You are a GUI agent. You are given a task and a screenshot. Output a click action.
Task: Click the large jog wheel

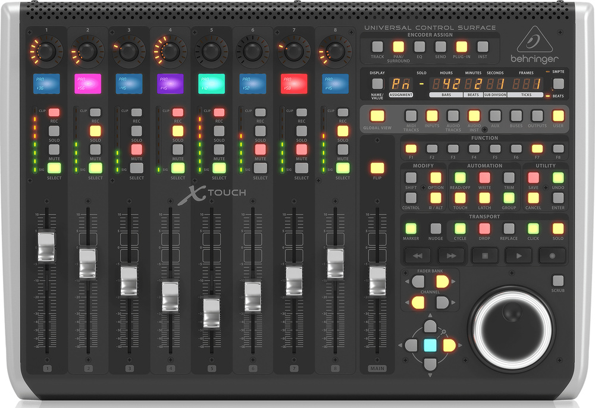(x=512, y=325)
